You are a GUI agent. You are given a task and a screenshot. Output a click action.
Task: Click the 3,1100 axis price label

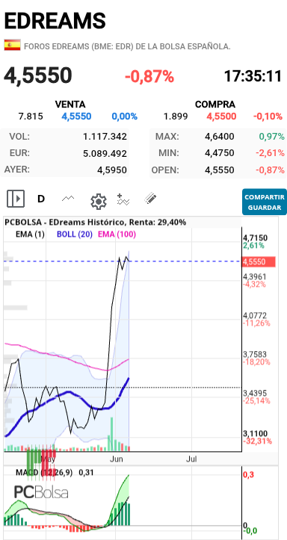point(255,434)
